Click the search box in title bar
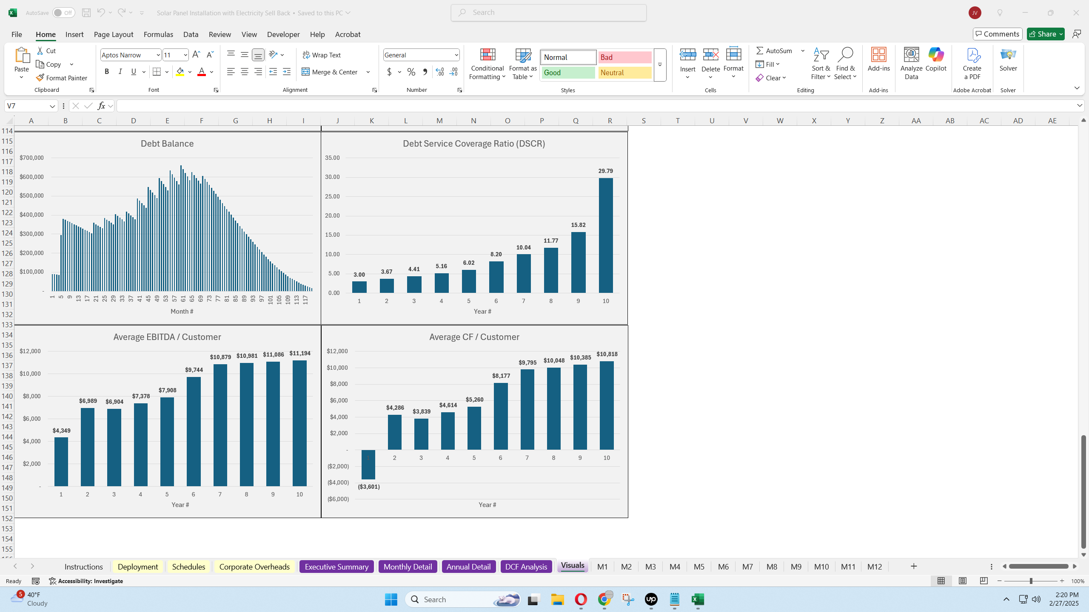This screenshot has width=1089, height=612. pyautogui.click(x=548, y=13)
